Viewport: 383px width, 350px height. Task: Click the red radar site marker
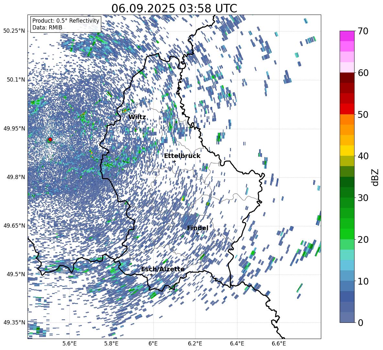point(50,139)
